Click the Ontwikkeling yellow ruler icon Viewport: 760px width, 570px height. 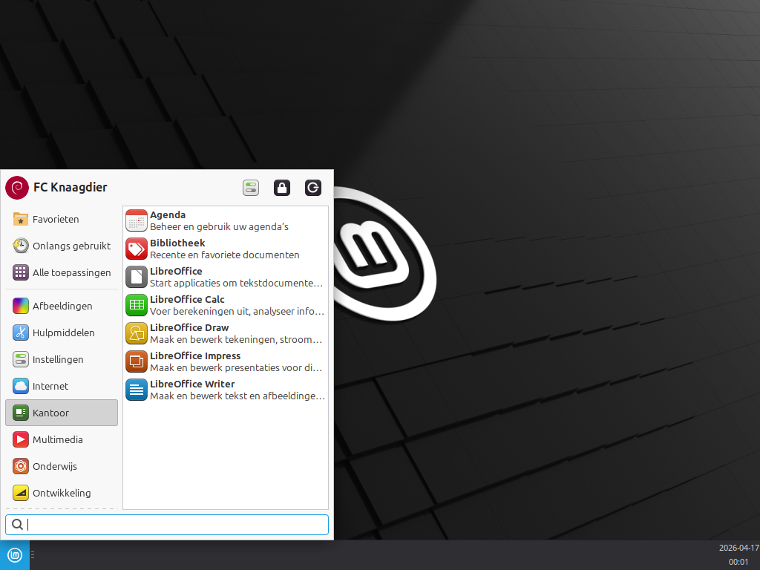click(x=20, y=493)
